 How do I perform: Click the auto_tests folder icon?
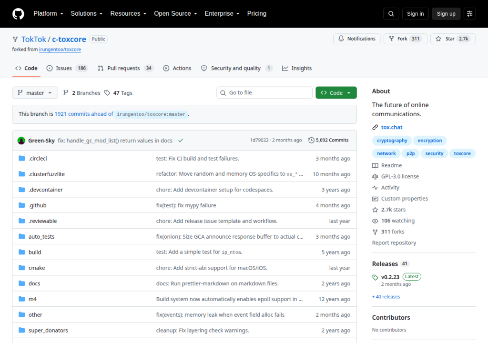click(x=21, y=236)
